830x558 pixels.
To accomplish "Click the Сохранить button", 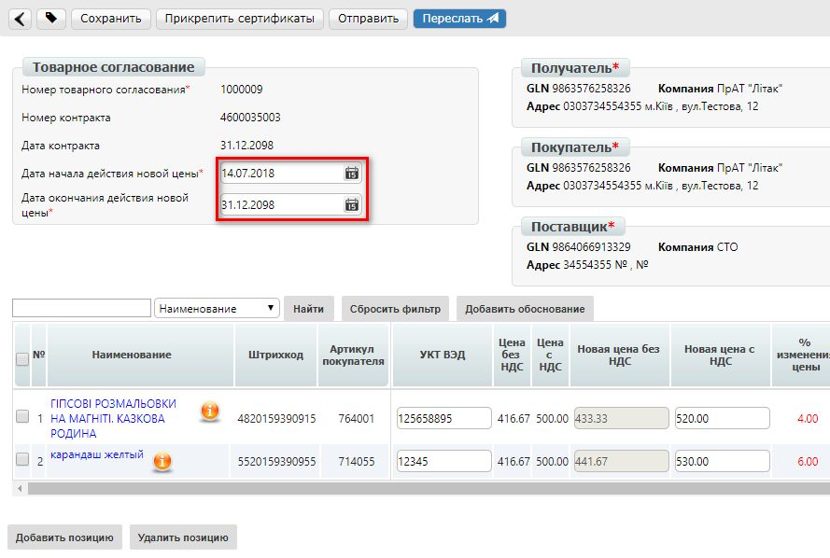I will 111,19.
